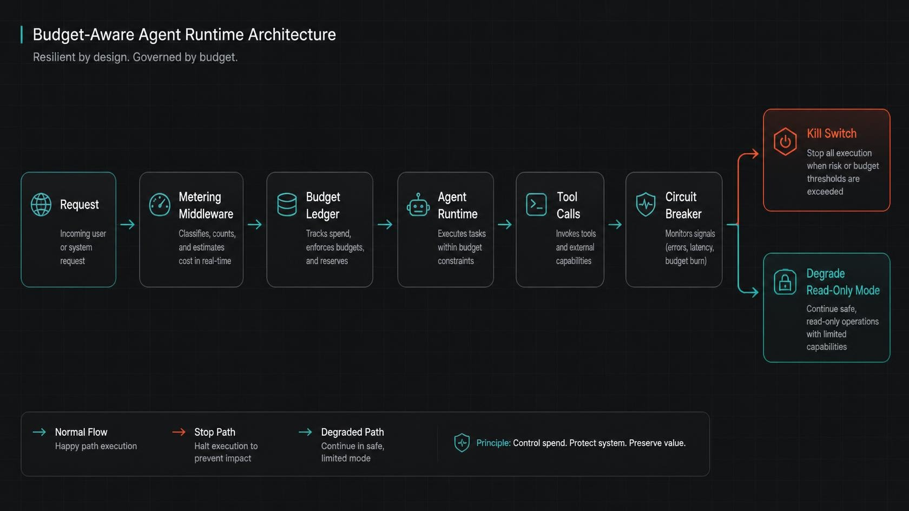This screenshot has width=909, height=511.
Task: Click the arrow between Budget Ledger and Agent Runtime
Action: point(385,224)
